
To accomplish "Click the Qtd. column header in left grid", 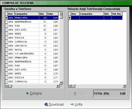I will click(43, 14).
